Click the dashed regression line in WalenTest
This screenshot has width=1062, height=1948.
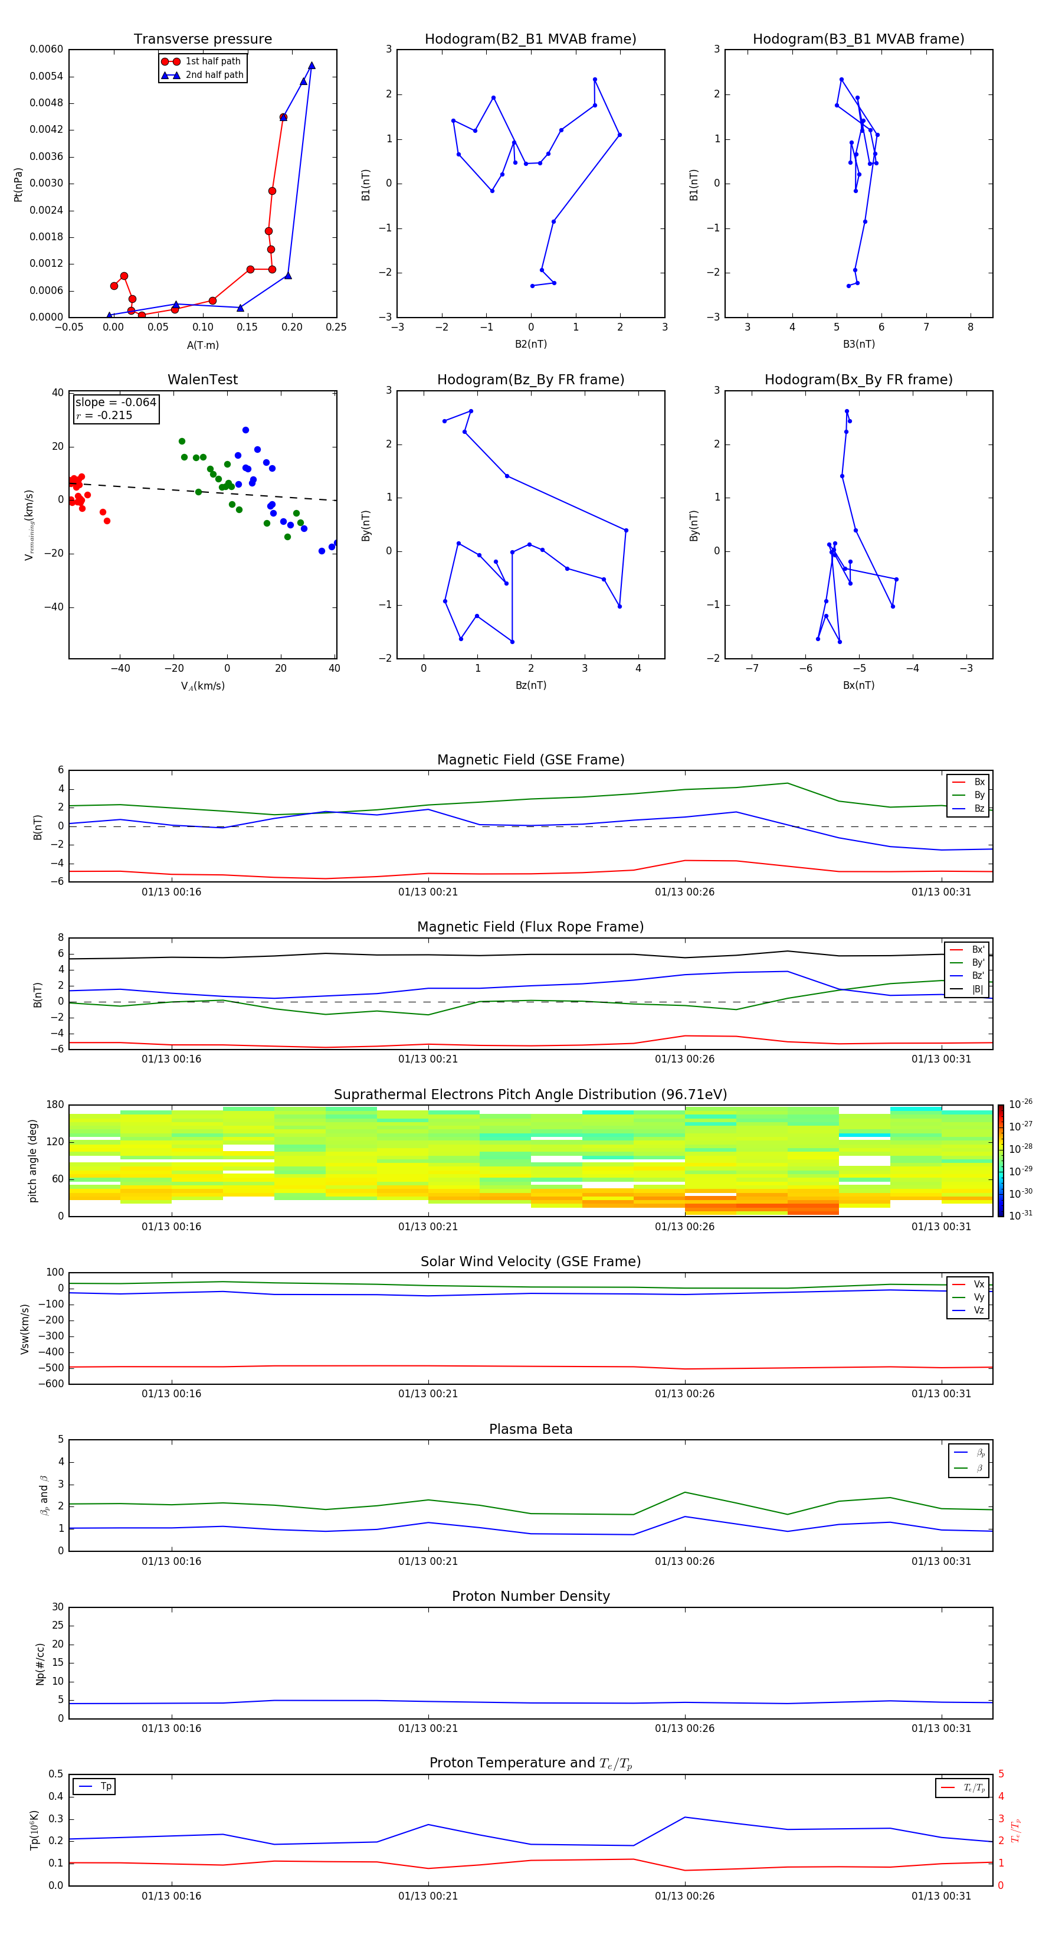202,492
